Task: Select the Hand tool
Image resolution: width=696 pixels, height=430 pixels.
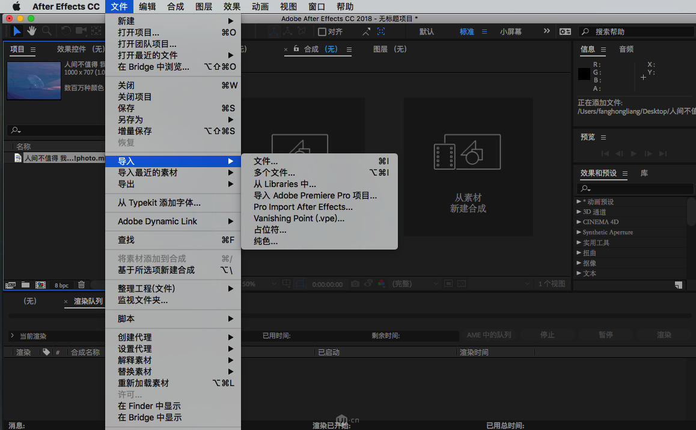Action: tap(31, 31)
